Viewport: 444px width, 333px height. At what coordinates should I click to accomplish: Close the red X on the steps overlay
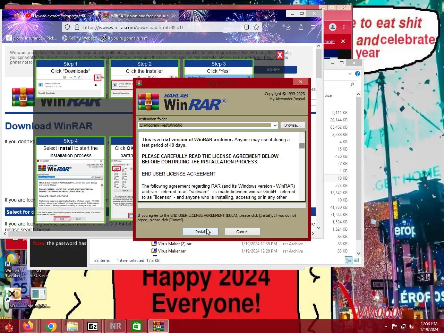280,55
